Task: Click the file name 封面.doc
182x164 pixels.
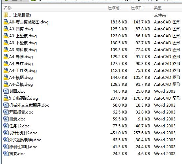Action: tap(17, 91)
